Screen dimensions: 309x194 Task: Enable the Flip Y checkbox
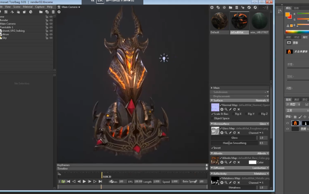pyautogui.click(x=247, y=114)
